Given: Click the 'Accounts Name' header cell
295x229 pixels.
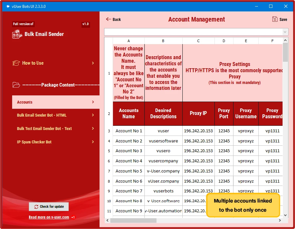Looking at the screenshot, I should pyautogui.click(x=129, y=114).
